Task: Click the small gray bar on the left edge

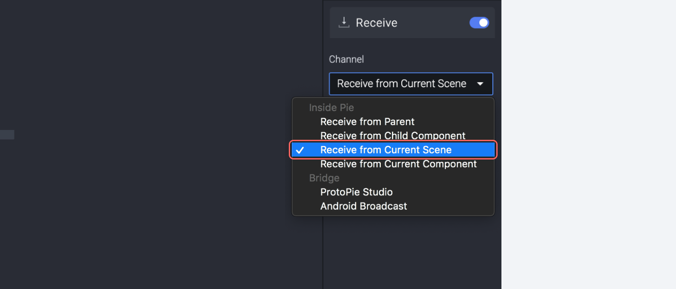Action: click(7, 134)
